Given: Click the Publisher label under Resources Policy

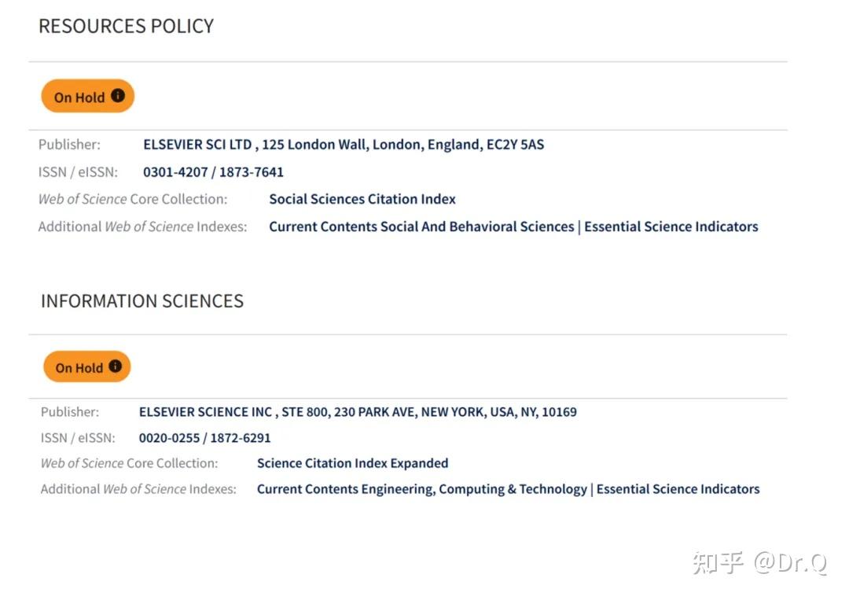Looking at the screenshot, I should (x=69, y=145).
